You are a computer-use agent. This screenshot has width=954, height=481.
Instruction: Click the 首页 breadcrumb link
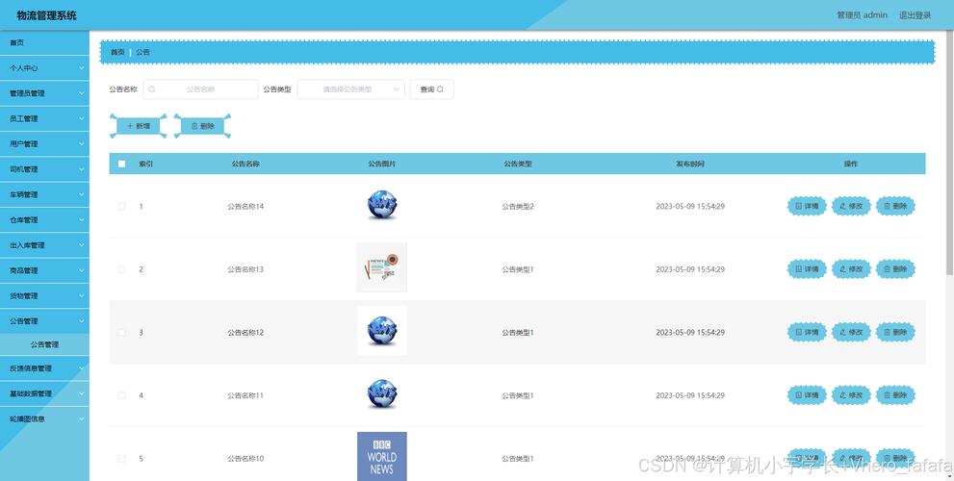point(117,52)
